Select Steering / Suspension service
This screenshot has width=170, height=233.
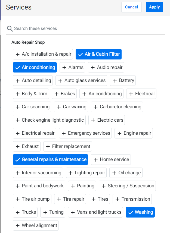127,186
